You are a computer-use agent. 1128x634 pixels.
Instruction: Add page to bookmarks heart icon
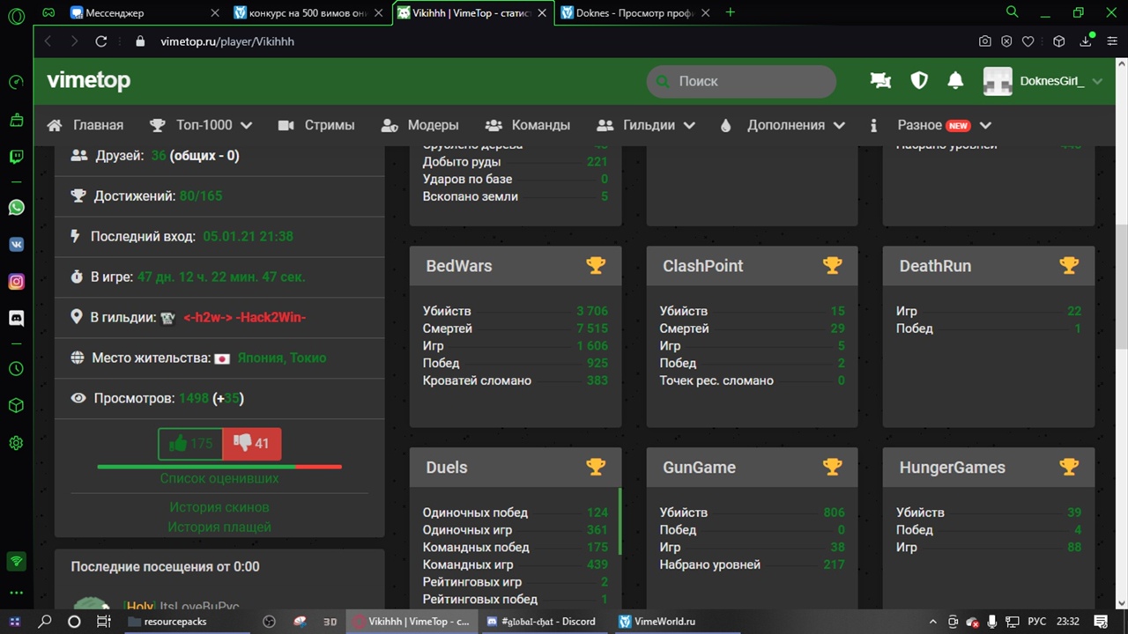pyautogui.click(x=1028, y=41)
